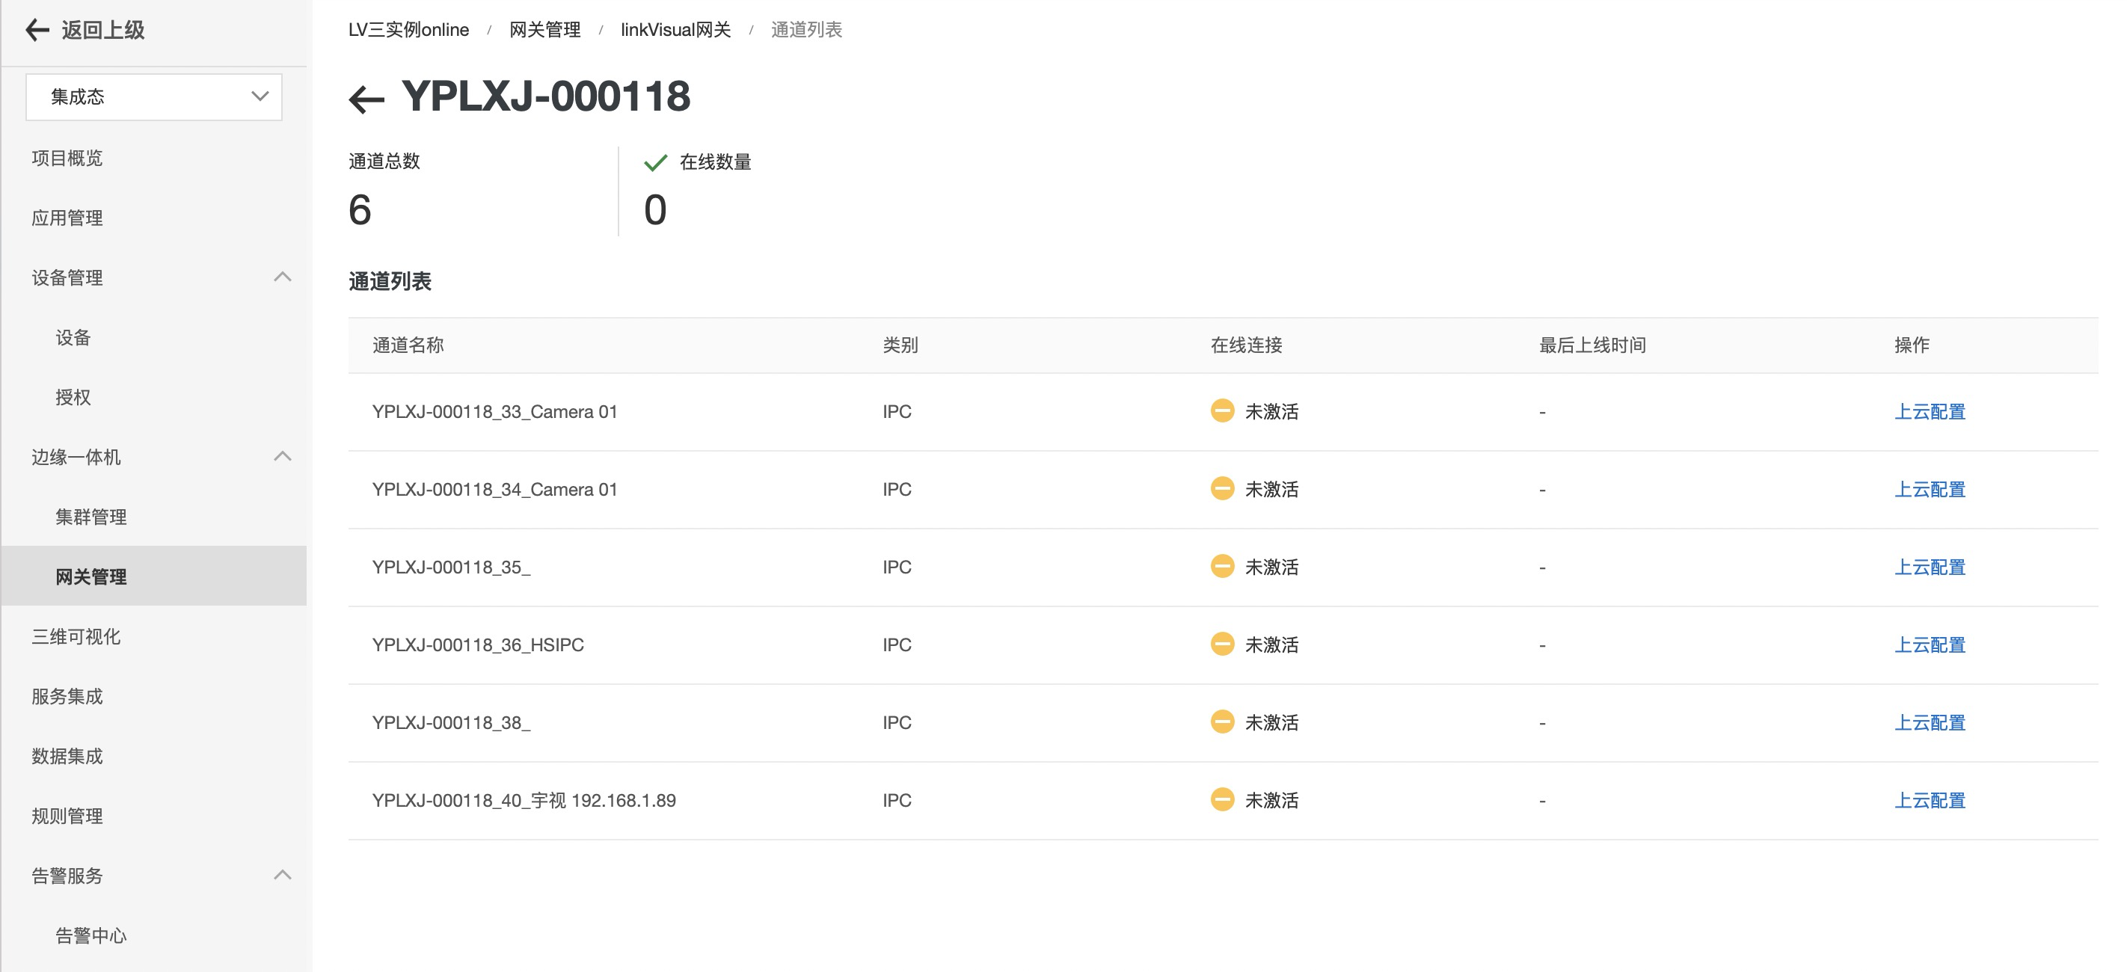The width and height of the screenshot is (2127, 972).
Task: Open 项目概览 in the sidebar
Action: (x=68, y=158)
